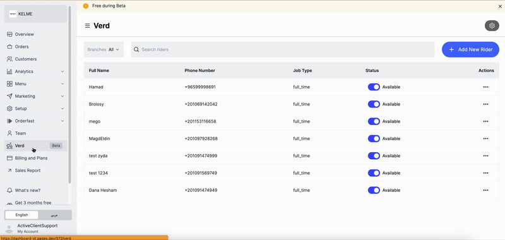Click the Orders bag icon
The width and height of the screenshot is (505, 240).
coord(9,47)
